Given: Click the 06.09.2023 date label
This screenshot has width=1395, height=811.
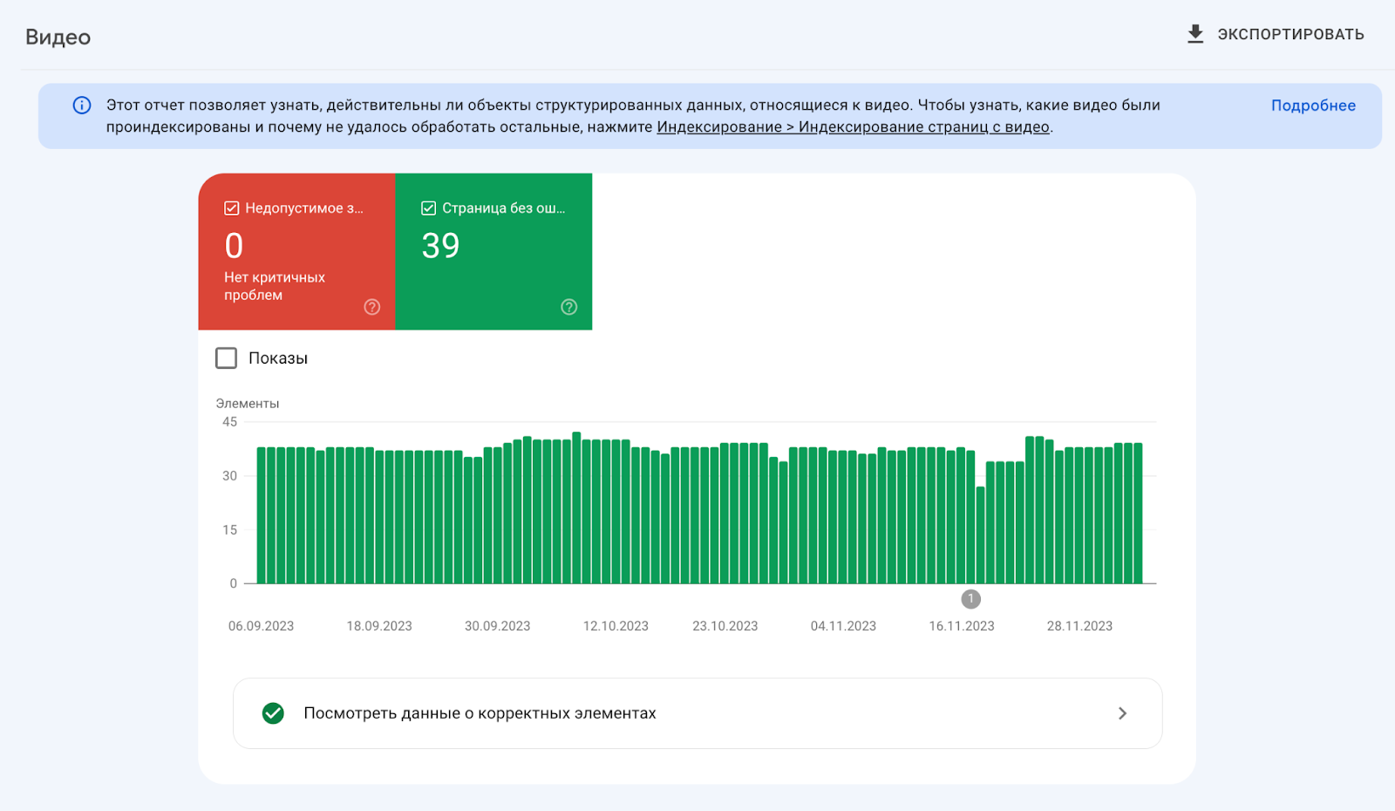Looking at the screenshot, I should coord(262,626).
